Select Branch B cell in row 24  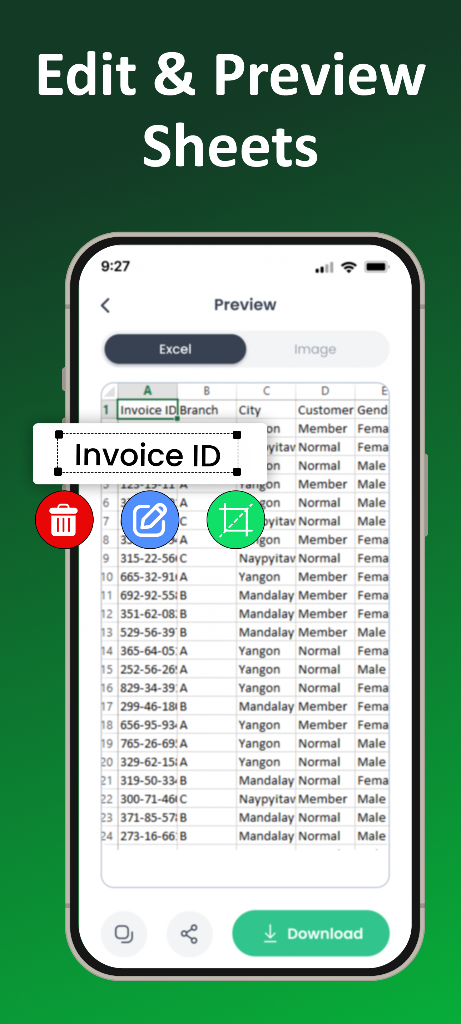coord(207,836)
